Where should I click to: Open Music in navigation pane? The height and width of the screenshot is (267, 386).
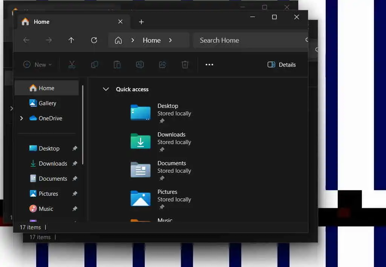(x=46, y=209)
